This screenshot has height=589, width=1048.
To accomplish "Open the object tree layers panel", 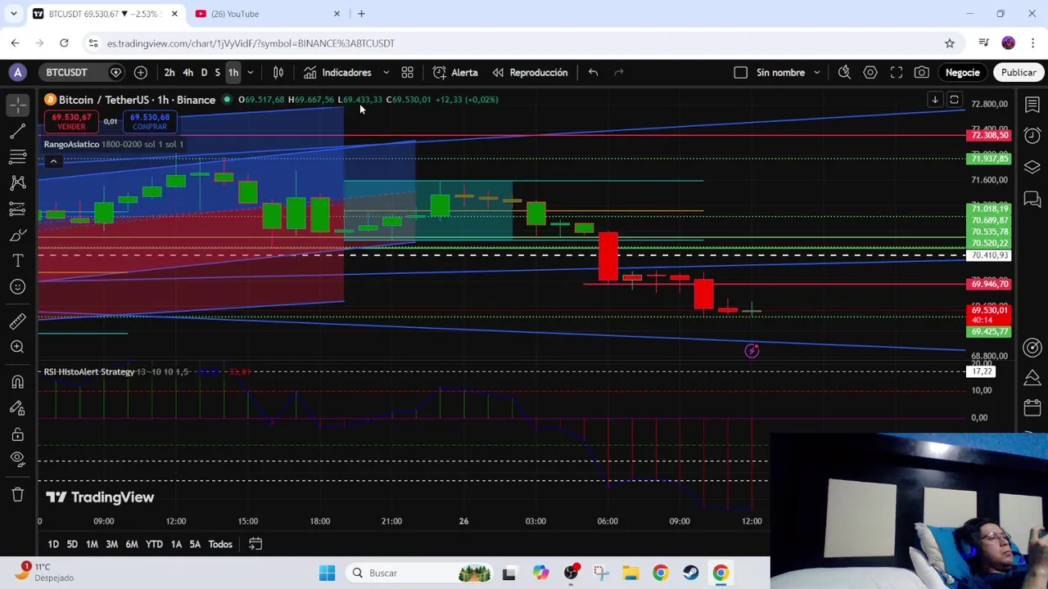I will pos(1032,167).
